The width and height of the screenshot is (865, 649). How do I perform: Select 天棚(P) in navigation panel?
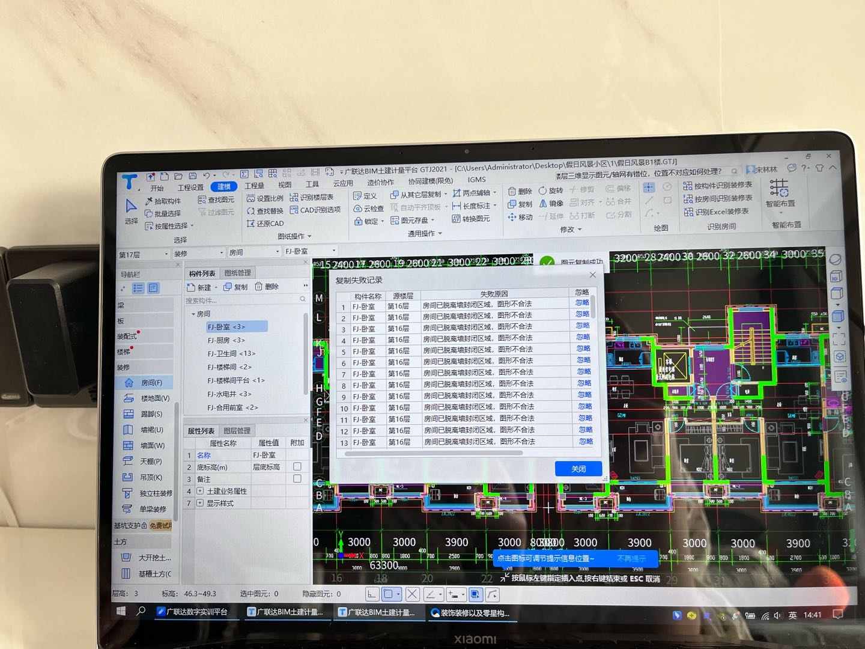[142, 461]
